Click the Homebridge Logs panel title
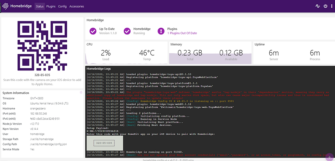 point(98,69)
